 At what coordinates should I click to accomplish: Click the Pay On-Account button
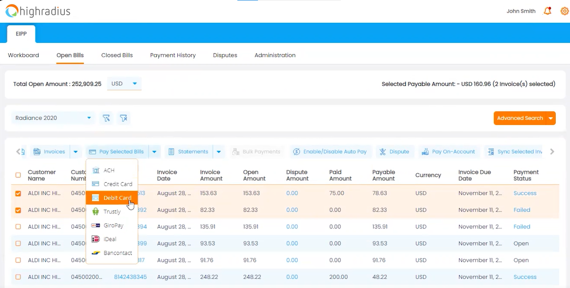tap(449, 152)
